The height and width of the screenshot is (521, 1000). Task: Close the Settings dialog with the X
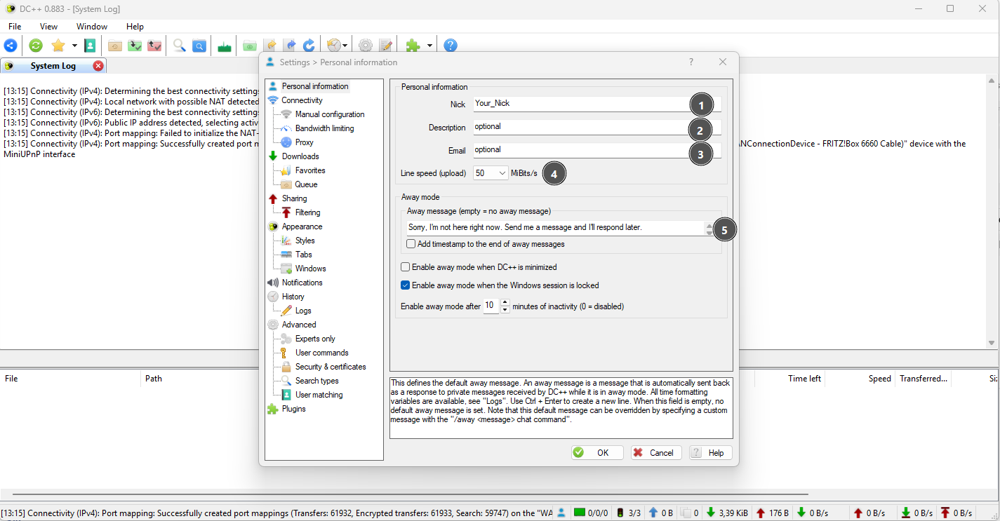pos(723,62)
